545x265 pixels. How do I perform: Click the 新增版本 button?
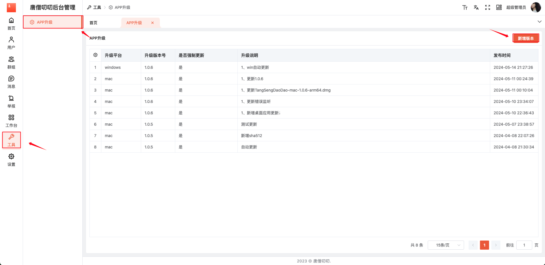point(525,38)
